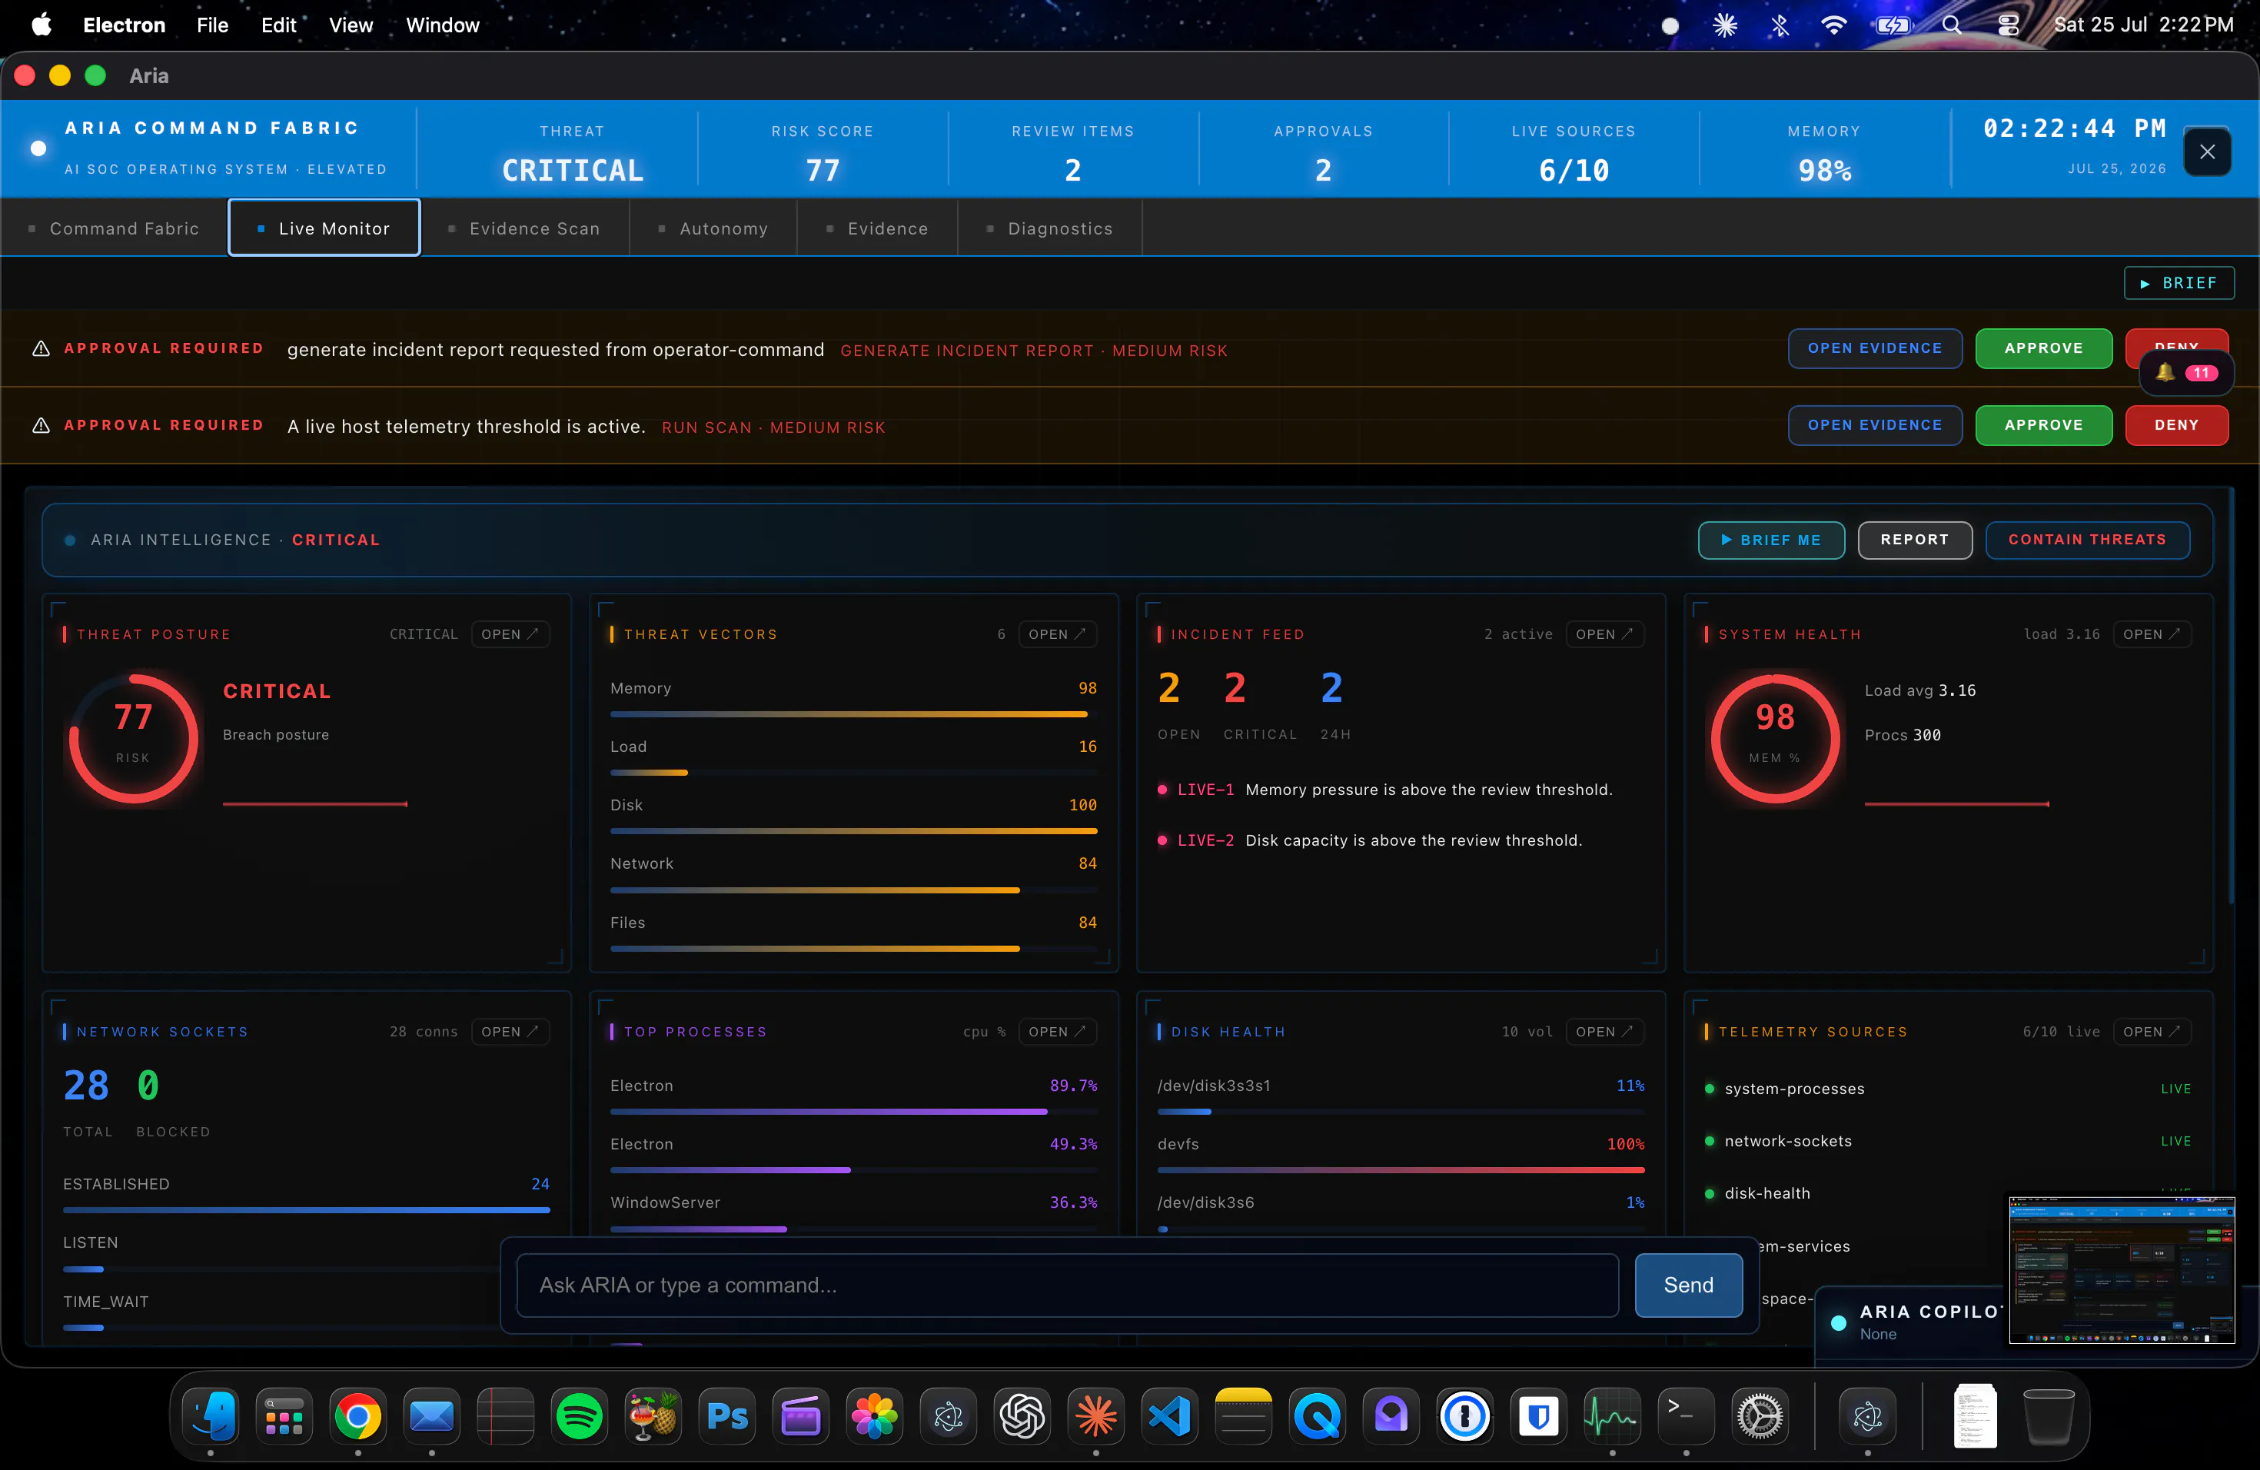The height and width of the screenshot is (1470, 2260).
Task: Click the Ask ARIA command input field
Action: pyautogui.click(x=1067, y=1285)
